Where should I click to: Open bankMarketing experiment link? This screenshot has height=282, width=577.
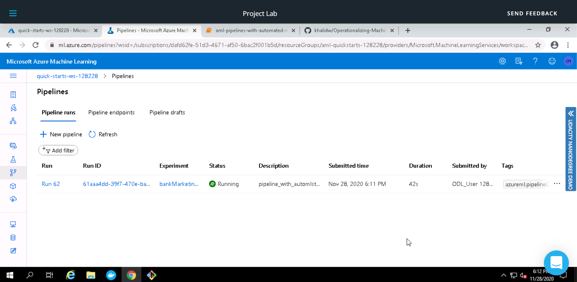tap(179, 184)
